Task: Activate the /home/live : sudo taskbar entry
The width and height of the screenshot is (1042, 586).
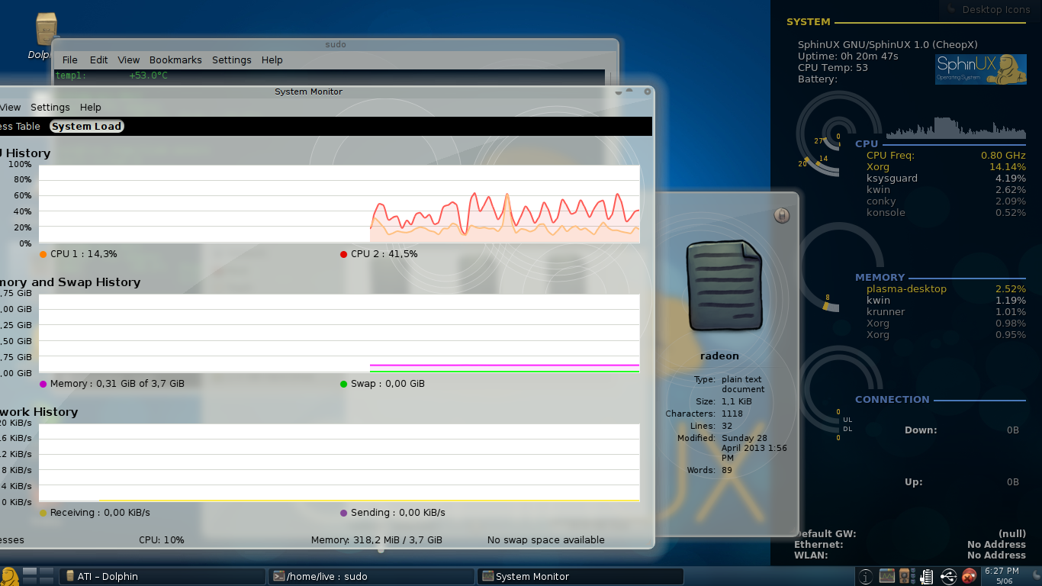Action: coord(371,577)
